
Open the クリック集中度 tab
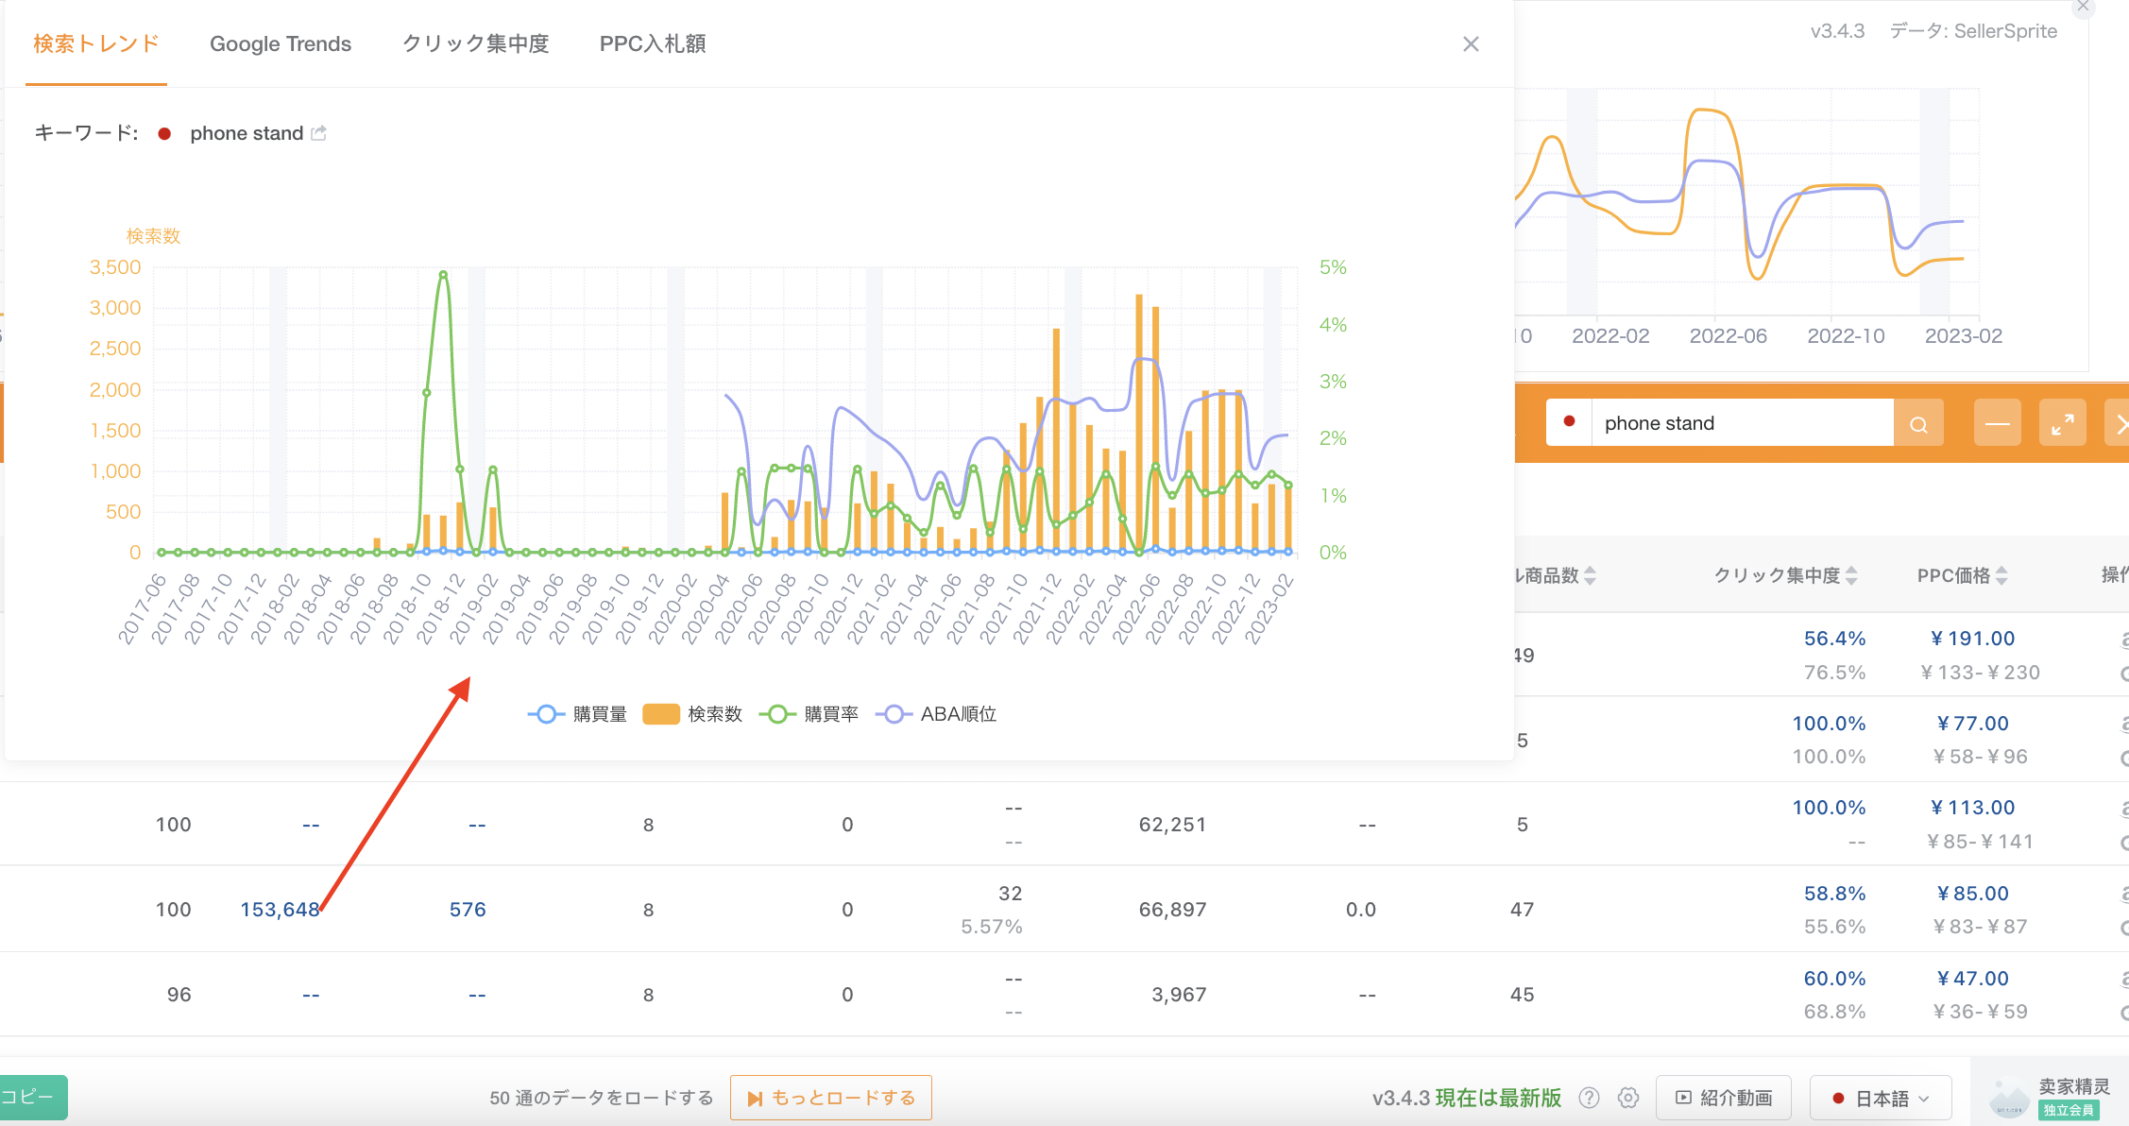[x=475, y=43]
